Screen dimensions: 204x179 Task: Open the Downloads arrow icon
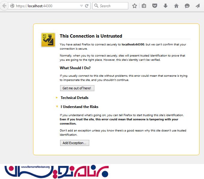coord(166,6)
